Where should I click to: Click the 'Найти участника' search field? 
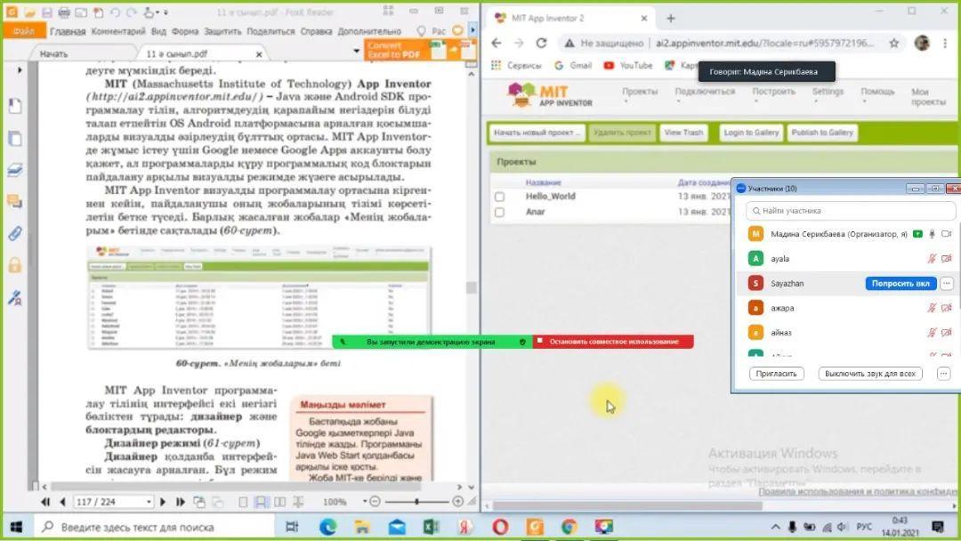tap(851, 211)
